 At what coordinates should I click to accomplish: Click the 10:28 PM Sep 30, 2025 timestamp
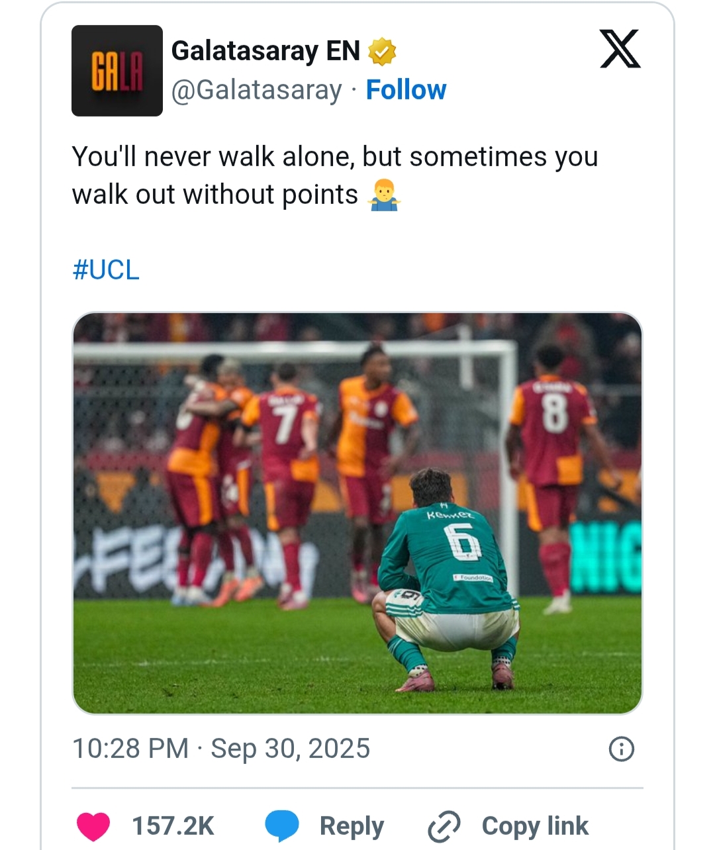[x=221, y=749]
